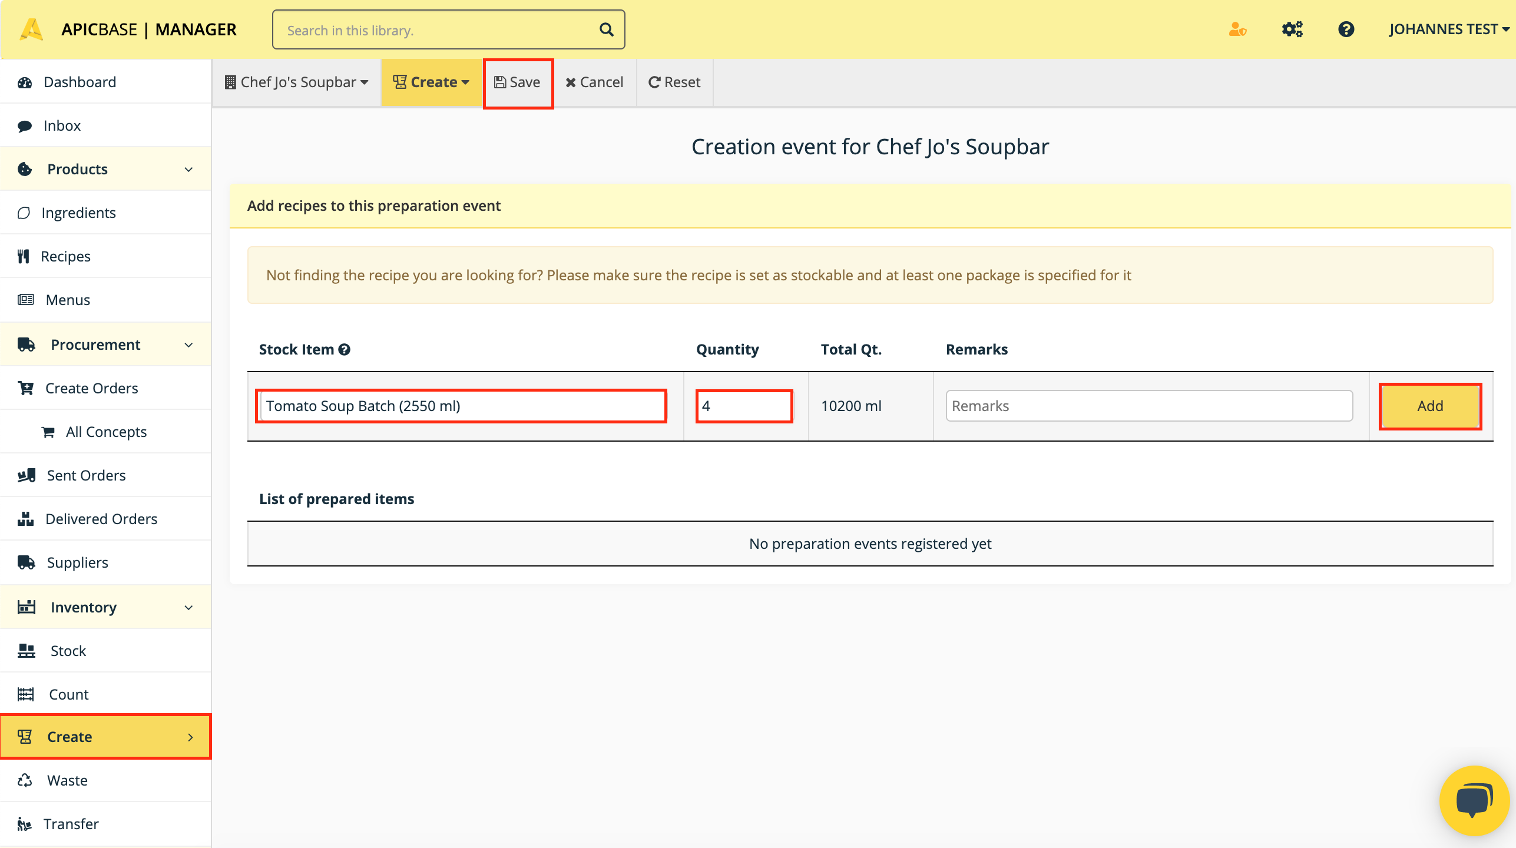The image size is (1516, 848).
Task: Open the user permissions icon
Action: [x=1237, y=29]
